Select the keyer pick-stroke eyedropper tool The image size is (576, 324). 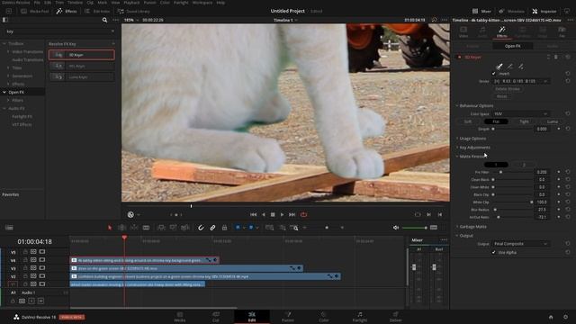[x=499, y=67]
